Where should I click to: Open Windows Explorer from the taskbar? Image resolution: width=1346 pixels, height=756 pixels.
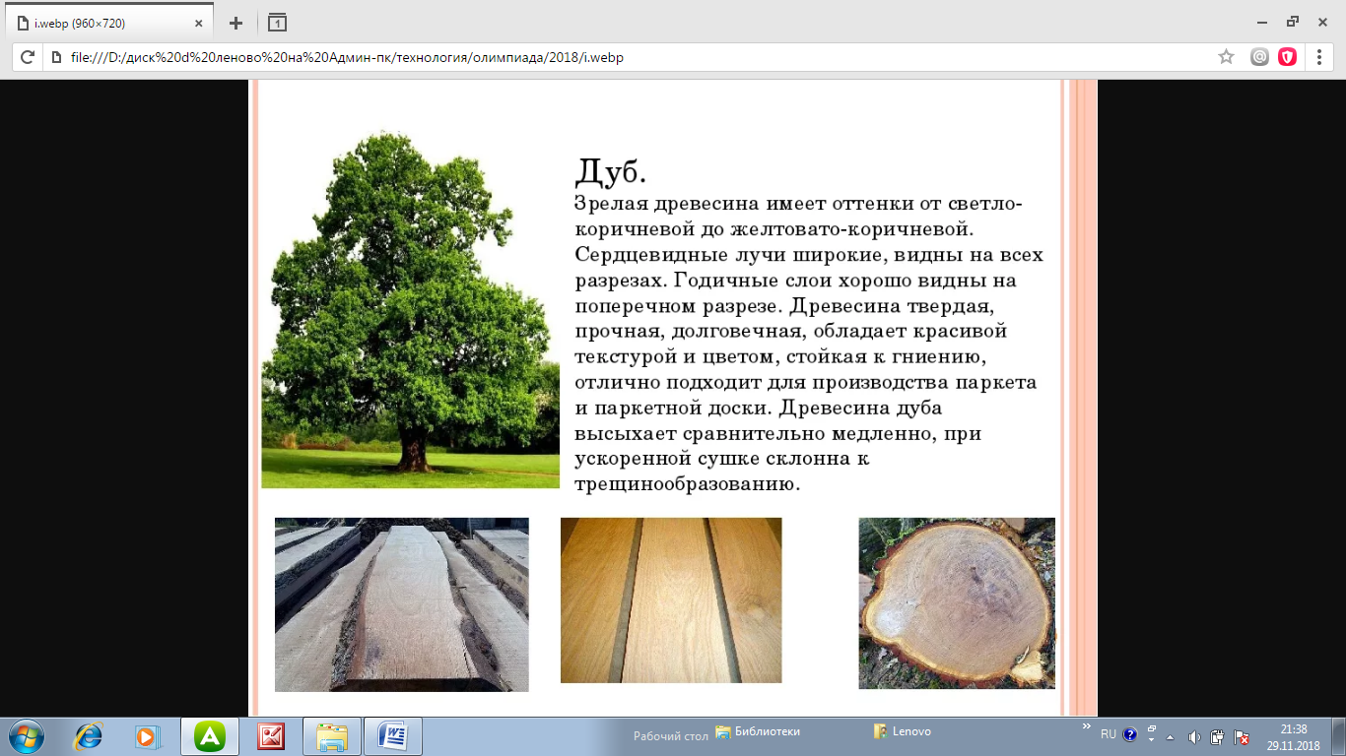pos(332,735)
